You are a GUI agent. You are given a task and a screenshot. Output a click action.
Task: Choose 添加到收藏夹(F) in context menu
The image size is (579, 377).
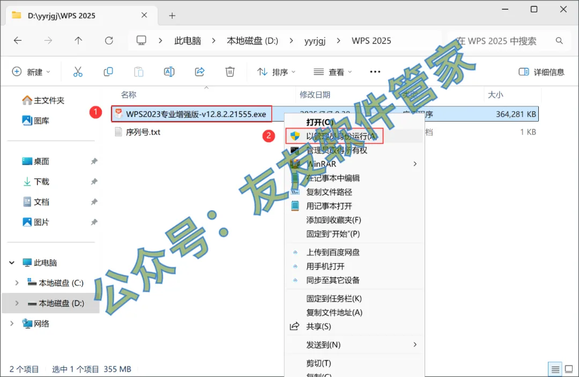tap(354, 220)
